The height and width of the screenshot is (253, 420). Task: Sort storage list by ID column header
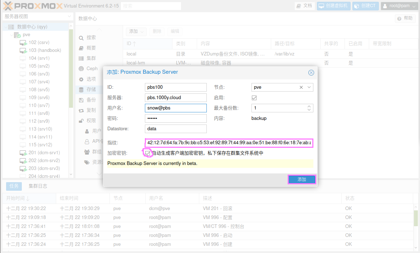pos(147,44)
